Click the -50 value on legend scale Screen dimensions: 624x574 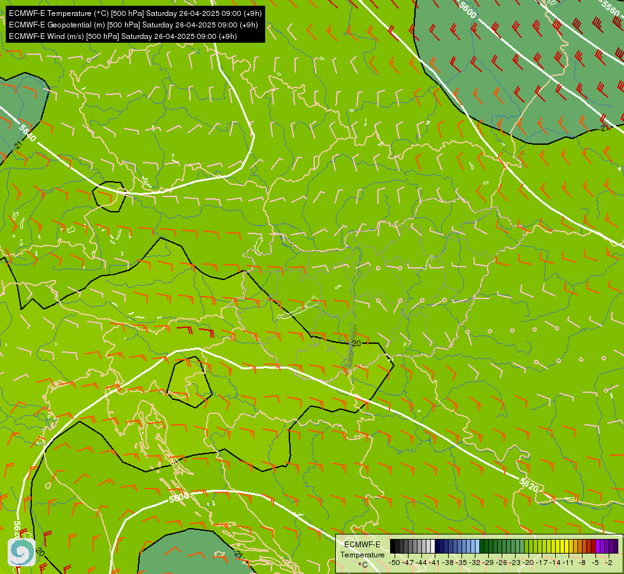[395, 563]
